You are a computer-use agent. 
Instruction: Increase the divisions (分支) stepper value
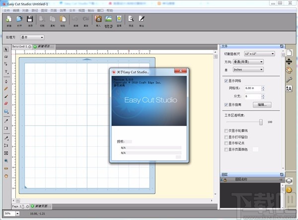(x=263, y=95)
